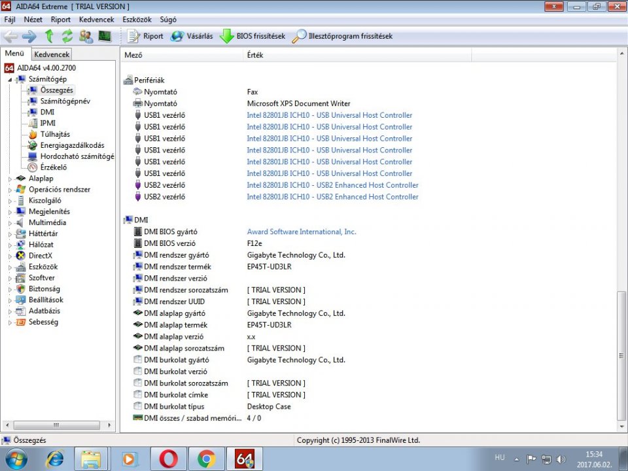Open the Nézet menu
Screen dimensions: 628x471
(x=33, y=20)
